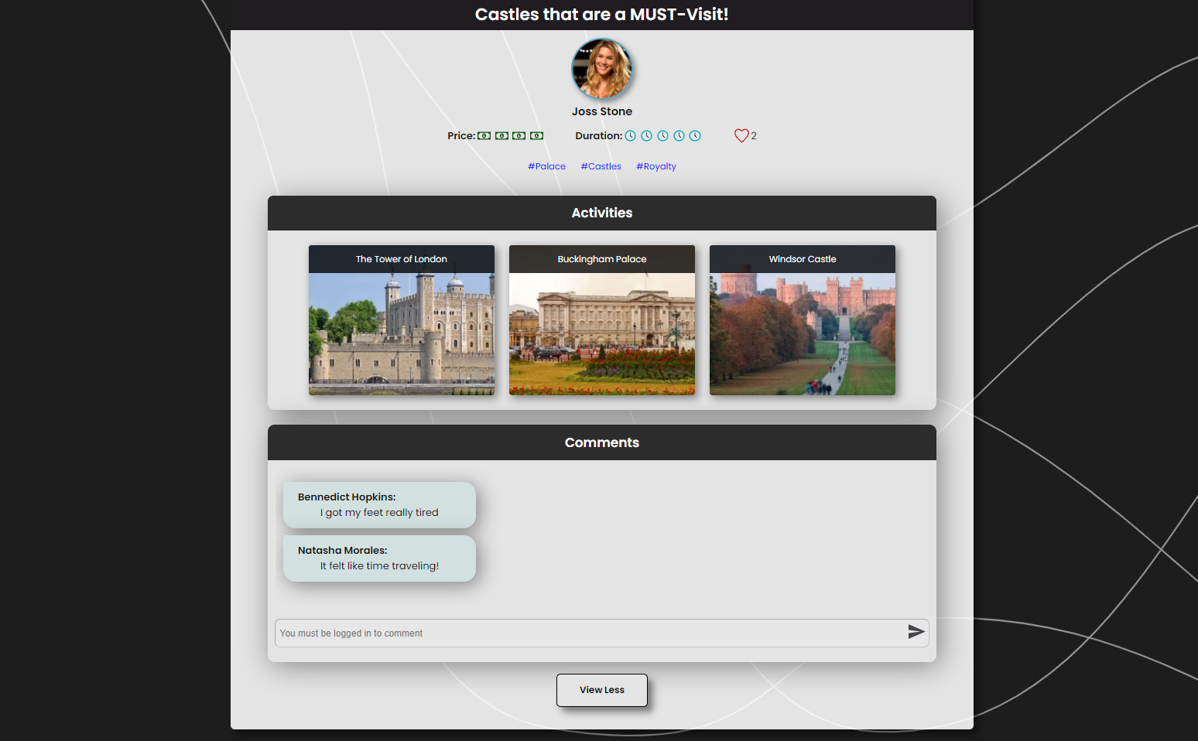Click the second price money bill icon

tap(501, 136)
